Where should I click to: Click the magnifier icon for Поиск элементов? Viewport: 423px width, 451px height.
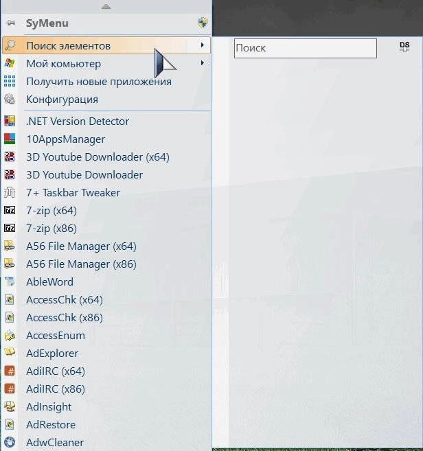10,45
